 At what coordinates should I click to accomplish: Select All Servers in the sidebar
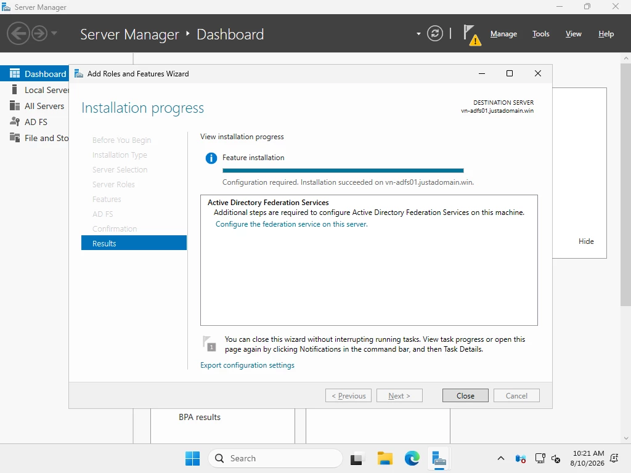[35, 106]
